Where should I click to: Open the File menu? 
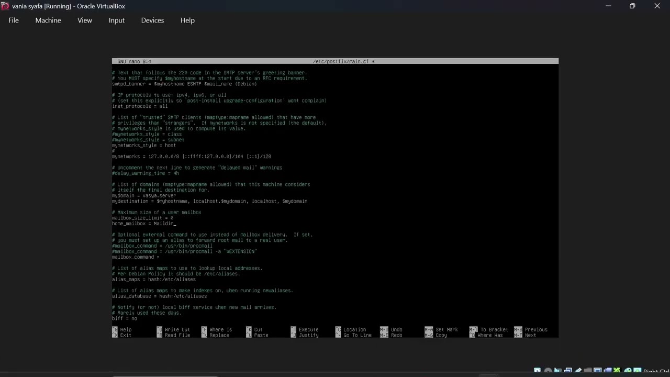(14, 20)
